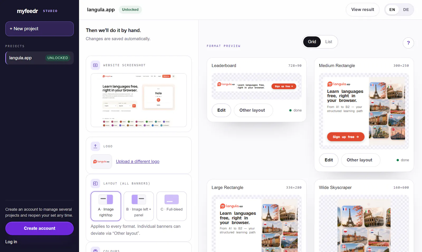Click Upload a different logo link

pos(138,161)
